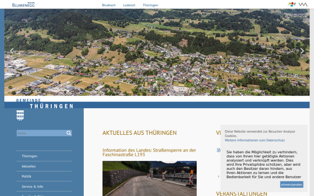This screenshot has height=196, width=314.
Task: Show the previous slideshow image
Action: 12,51
